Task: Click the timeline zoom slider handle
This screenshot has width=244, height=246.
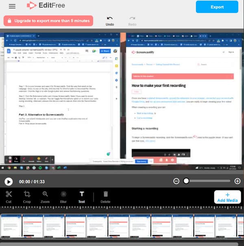Action: [x=186, y=181]
